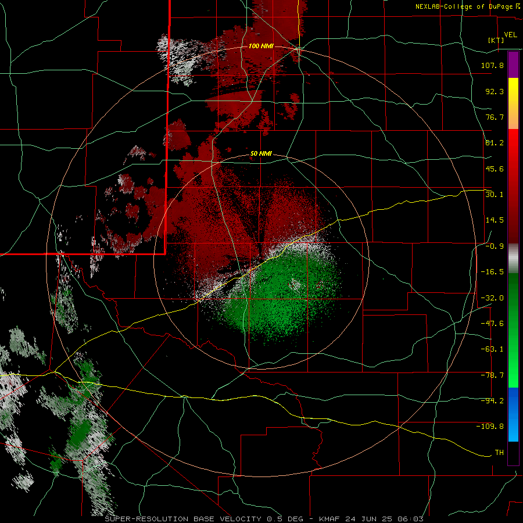Click the -94.2 legend value
This screenshot has width=523, height=523.
pos(492,401)
